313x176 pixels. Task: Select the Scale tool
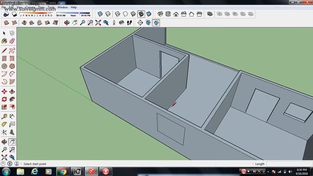point(4,107)
